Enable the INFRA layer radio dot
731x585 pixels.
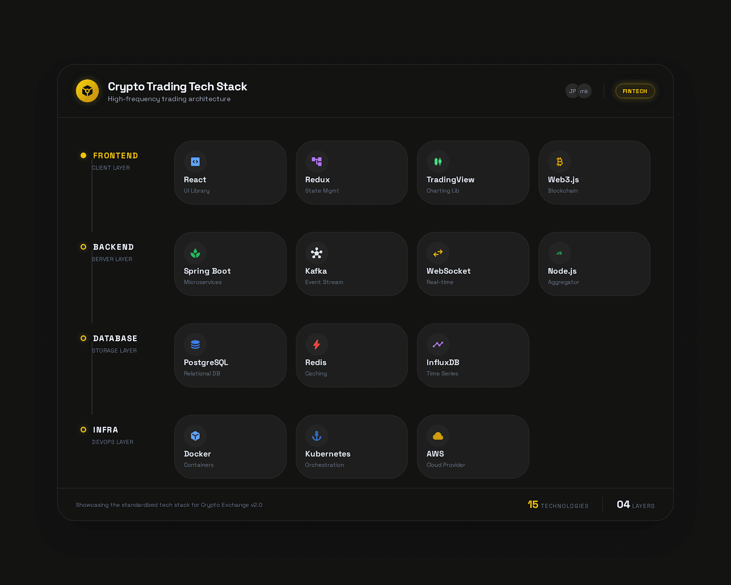tap(83, 430)
